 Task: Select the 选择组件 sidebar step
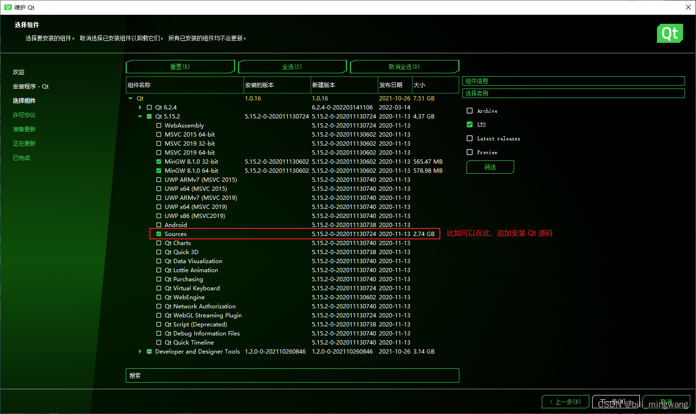coord(24,101)
